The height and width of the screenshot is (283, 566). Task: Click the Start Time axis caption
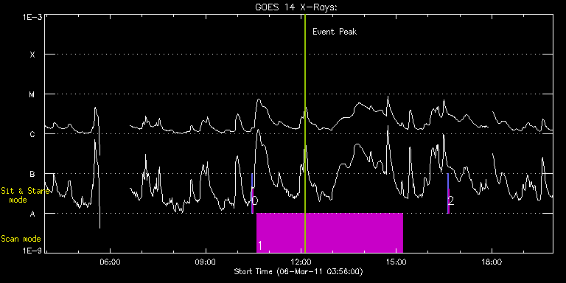point(298,271)
